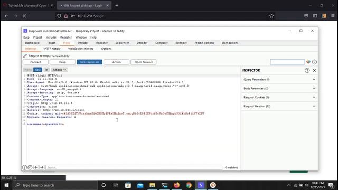
Task: Switch to TryHackMe Advent of Cyber tab
Action: [x=27, y=6]
